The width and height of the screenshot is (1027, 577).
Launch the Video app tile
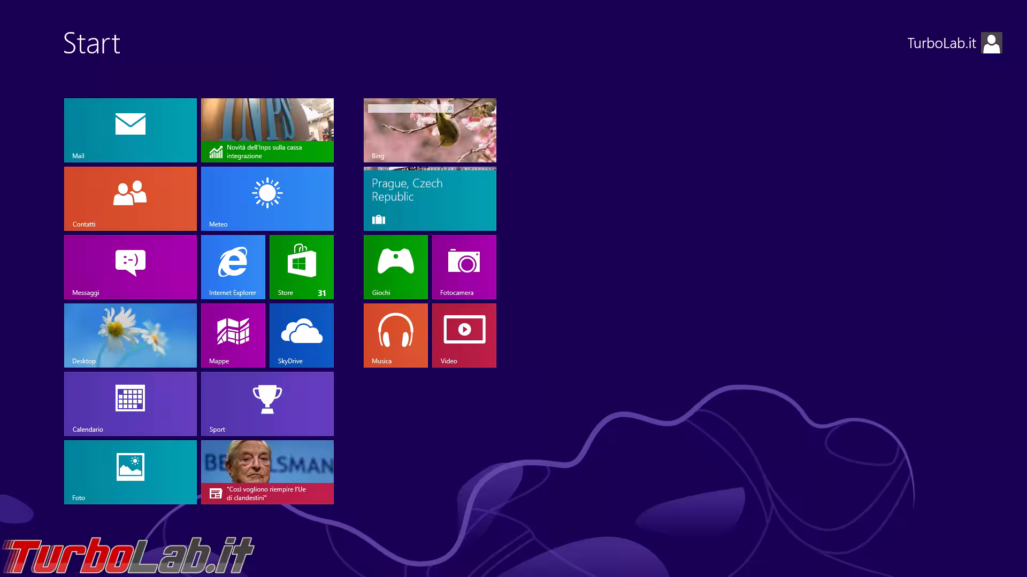pyautogui.click(x=464, y=335)
